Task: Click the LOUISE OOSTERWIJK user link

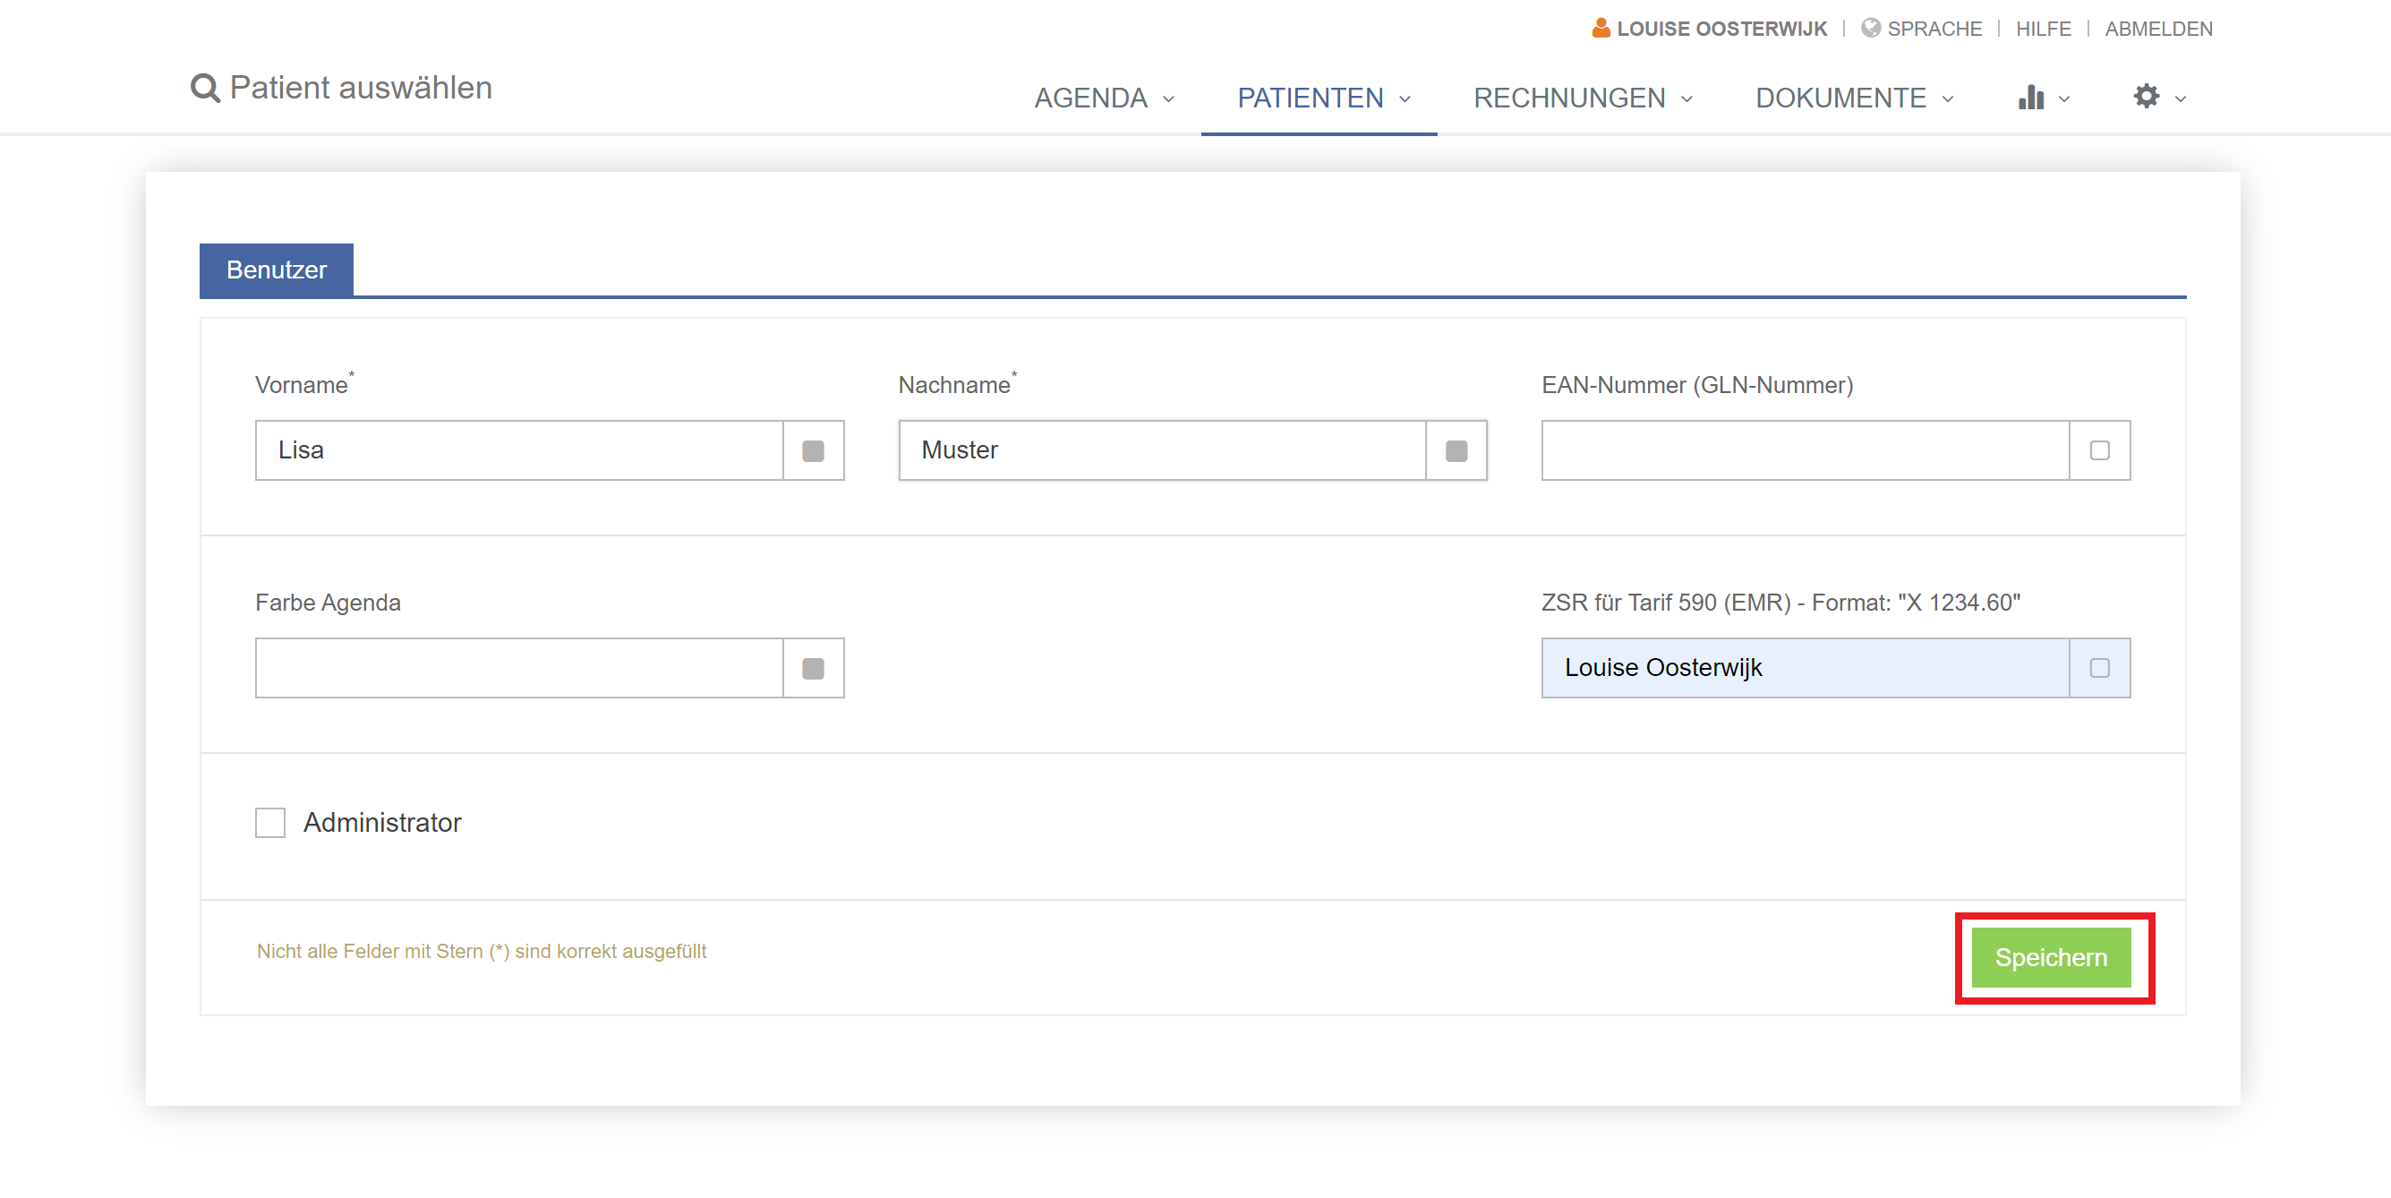Action: 1721,29
